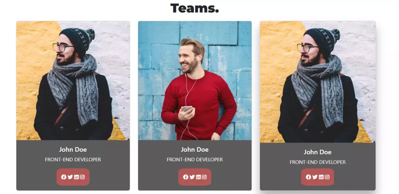Click the red sweater man photo
The image size is (399, 194).
(195, 81)
